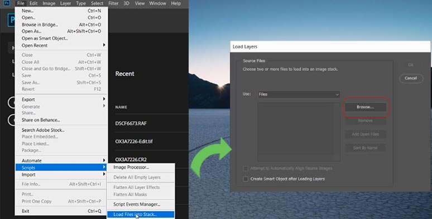Select Image Processor... in Scripts submenu
This screenshot has width=432, height=219.
[141, 167]
